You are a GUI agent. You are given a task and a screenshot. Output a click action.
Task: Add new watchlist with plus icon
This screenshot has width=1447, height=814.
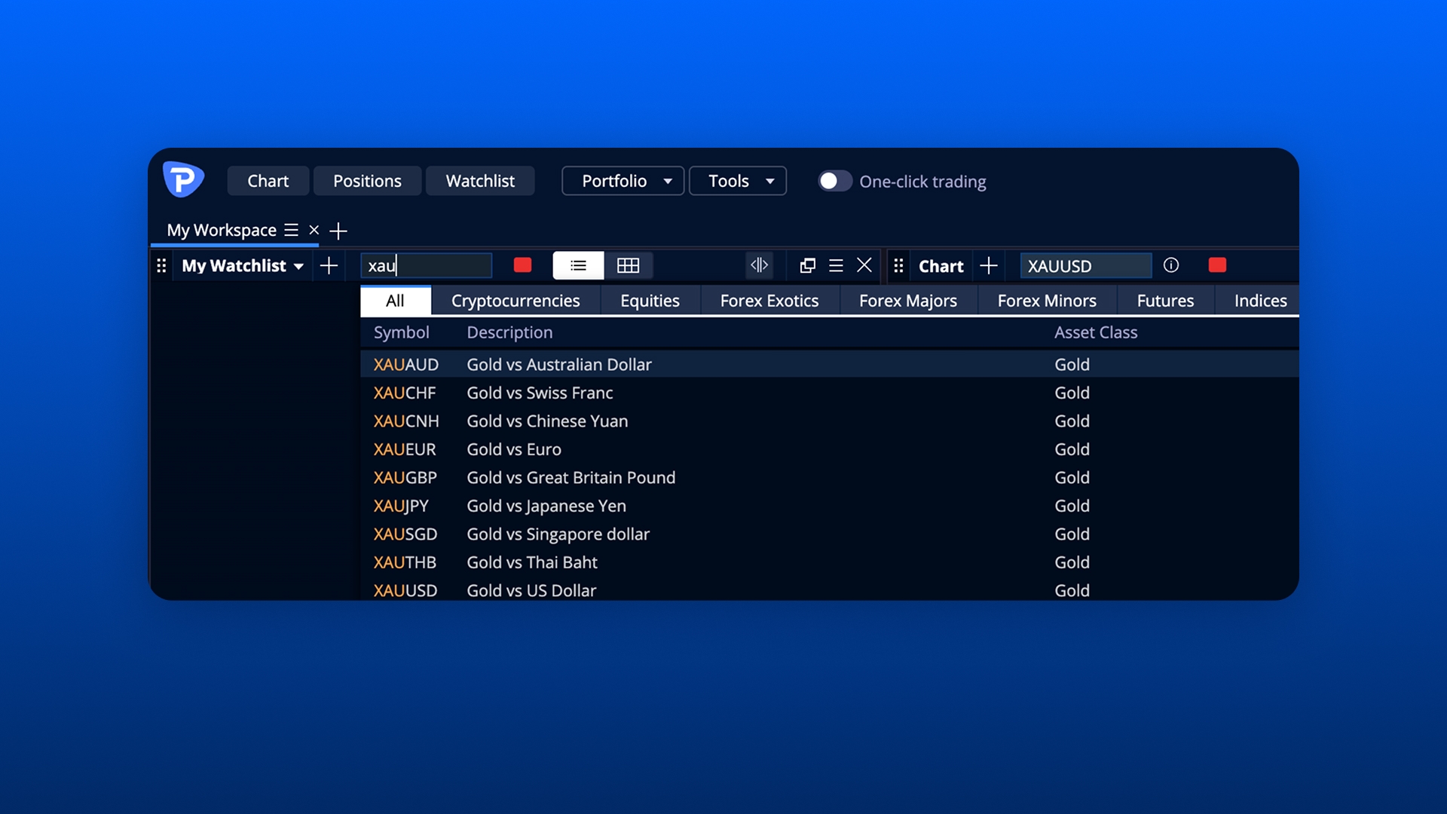click(329, 265)
